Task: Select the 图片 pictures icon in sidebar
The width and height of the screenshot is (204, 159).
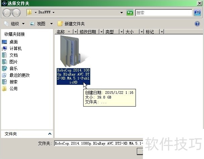Action: coord(4,62)
